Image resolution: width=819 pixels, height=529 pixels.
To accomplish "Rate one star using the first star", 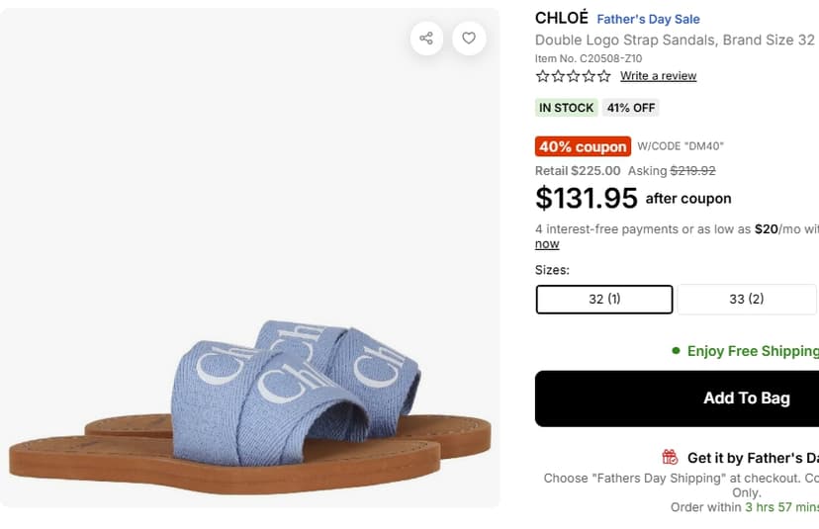I will click(x=543, y=76).
